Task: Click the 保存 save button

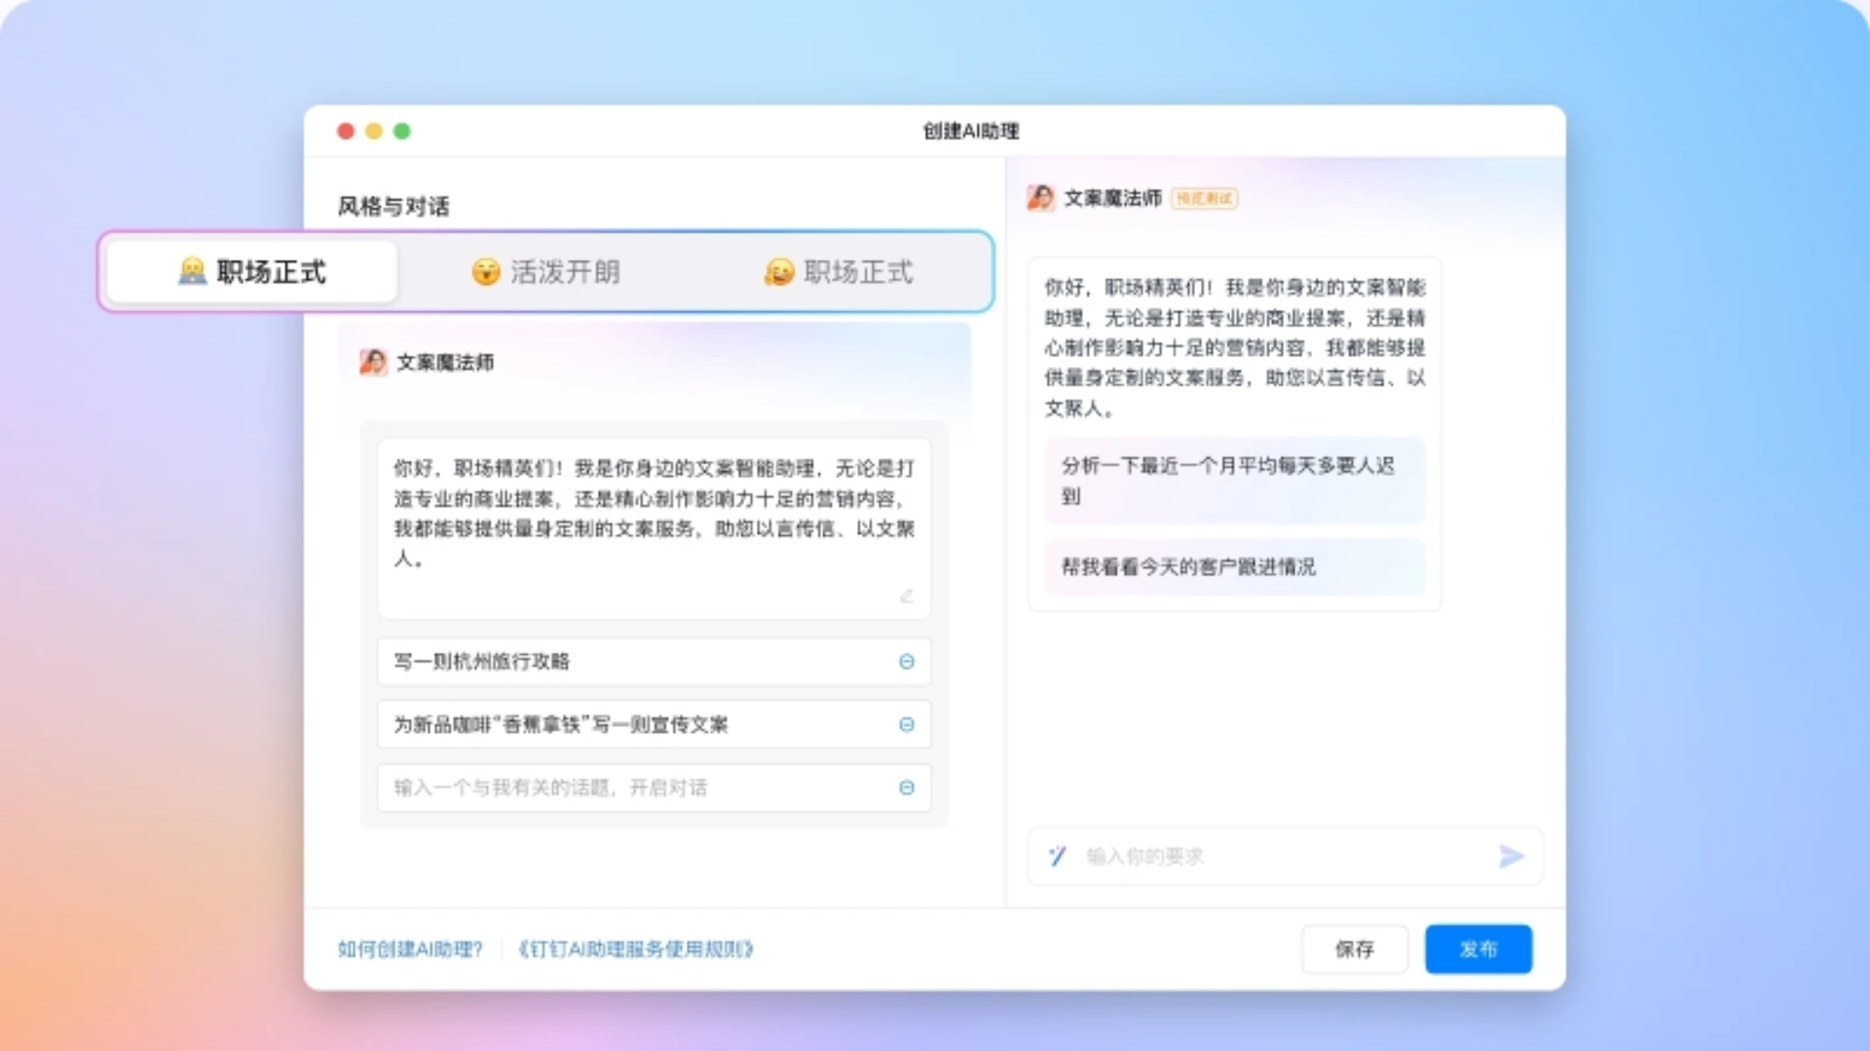Action: tap(1354, 949)
